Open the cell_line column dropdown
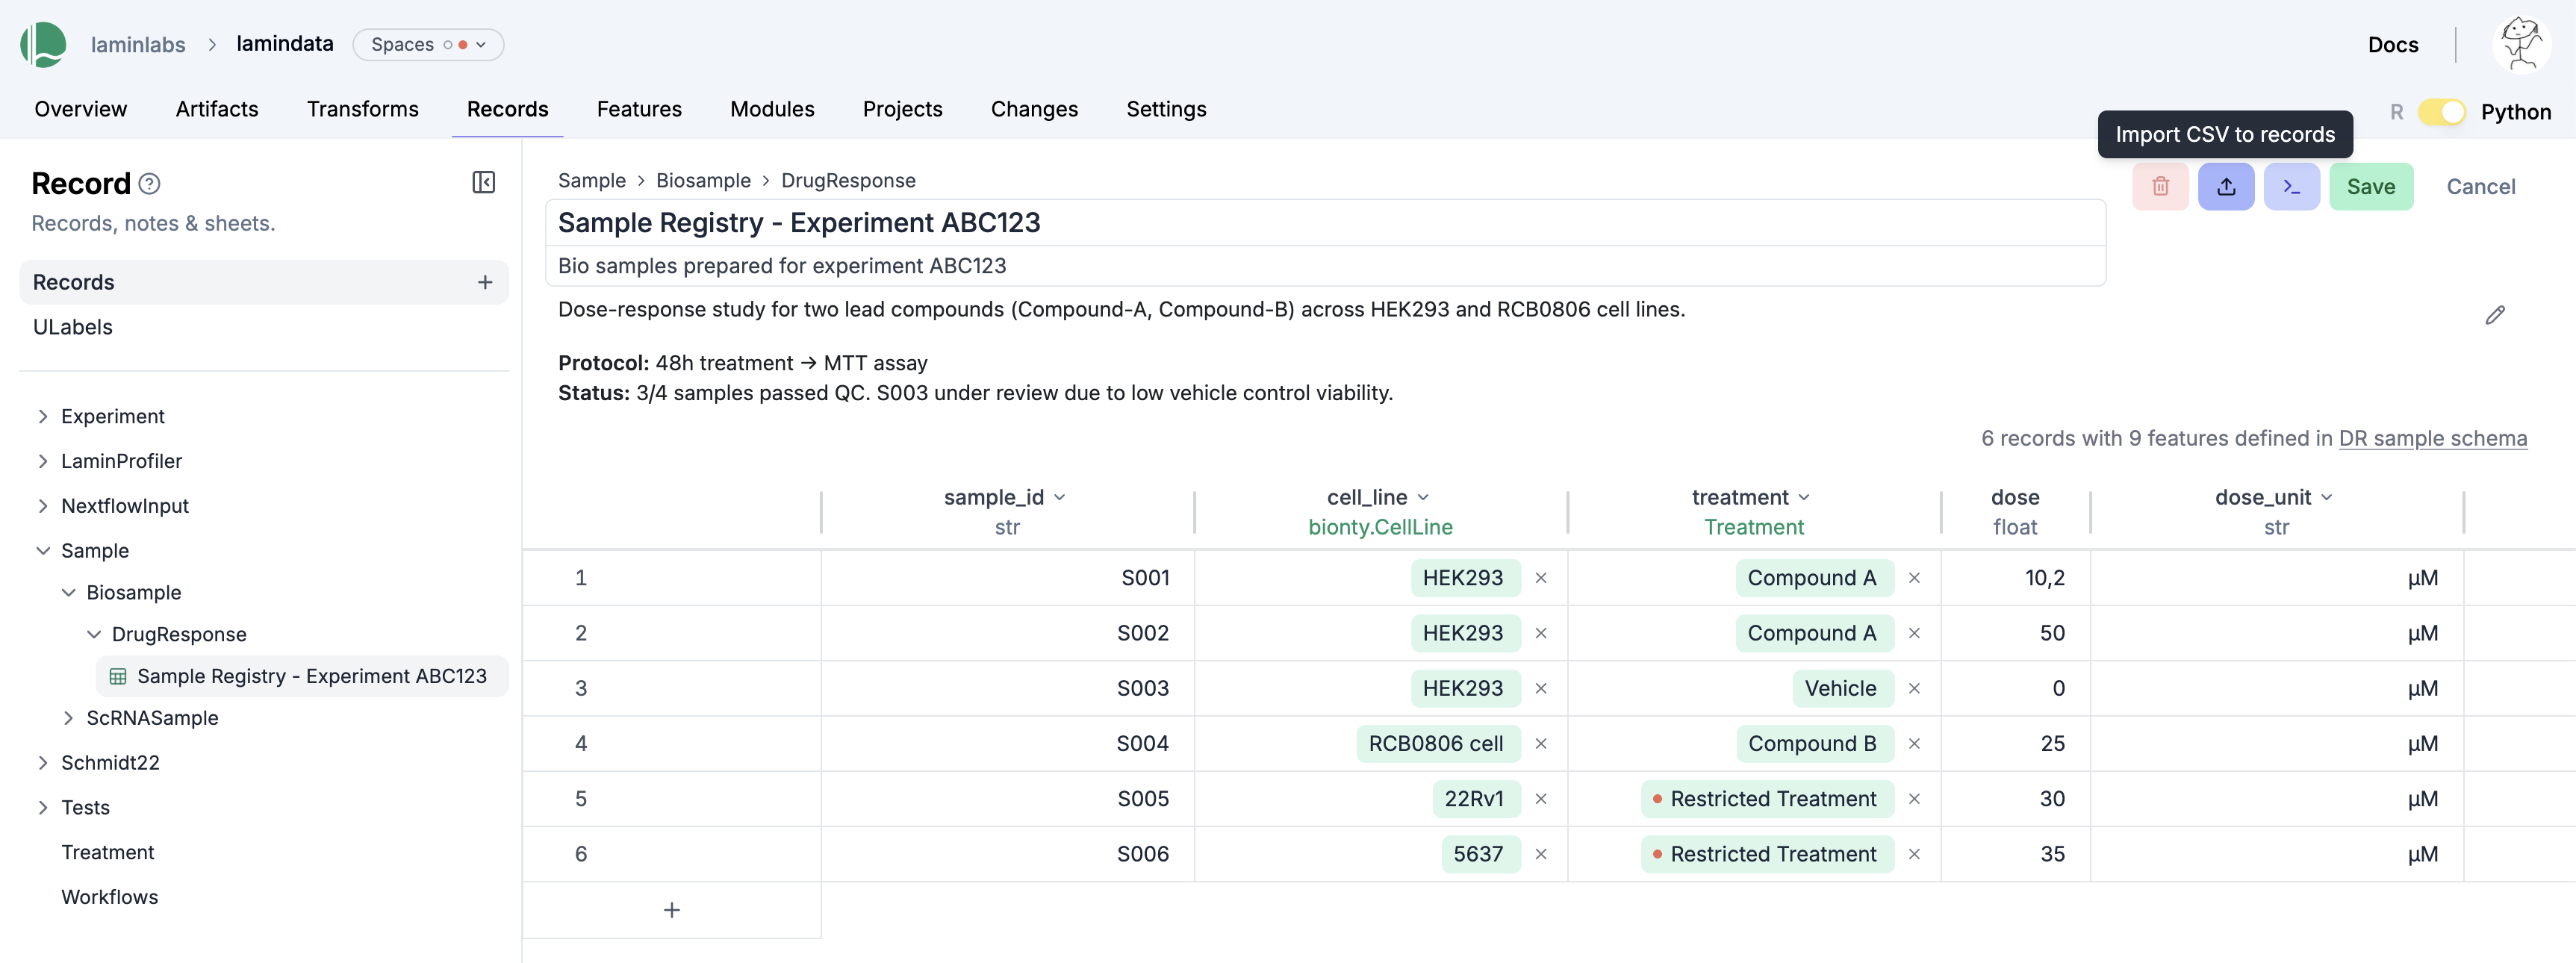Viewport: 2576px width, 963px height. [x=1423, y=497]
